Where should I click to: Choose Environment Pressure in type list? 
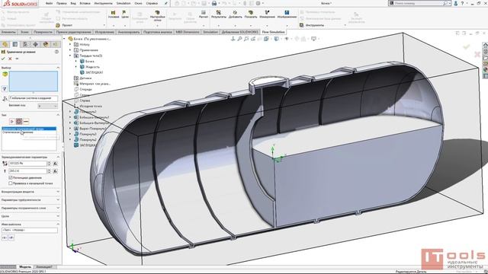pyautogui.click(x=29, y=129)
